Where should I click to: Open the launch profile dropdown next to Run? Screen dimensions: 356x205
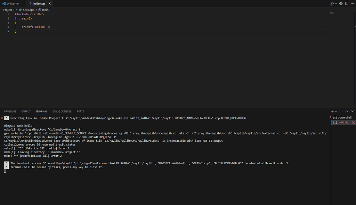[335, 3]
